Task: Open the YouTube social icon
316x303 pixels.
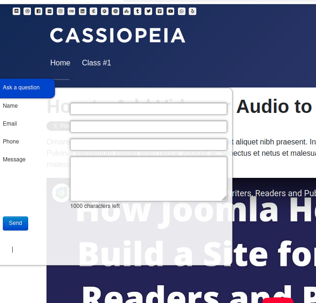Action: (x=170, y=11)
